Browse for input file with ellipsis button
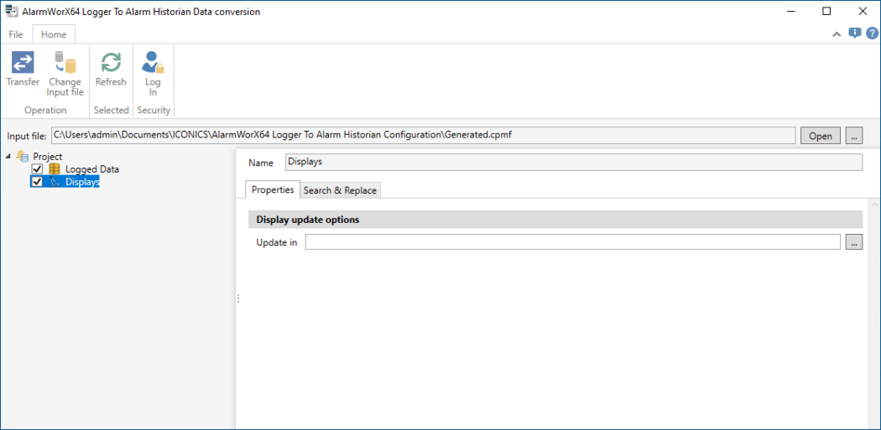Image resolution: width=881 pixels, height=430 pixels. 854,136
